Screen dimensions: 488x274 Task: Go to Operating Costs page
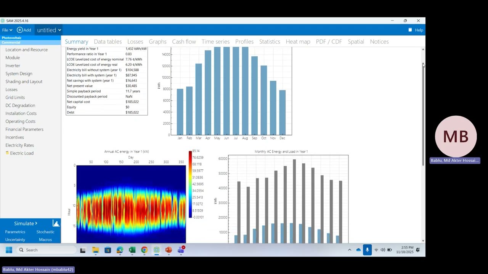20,122
